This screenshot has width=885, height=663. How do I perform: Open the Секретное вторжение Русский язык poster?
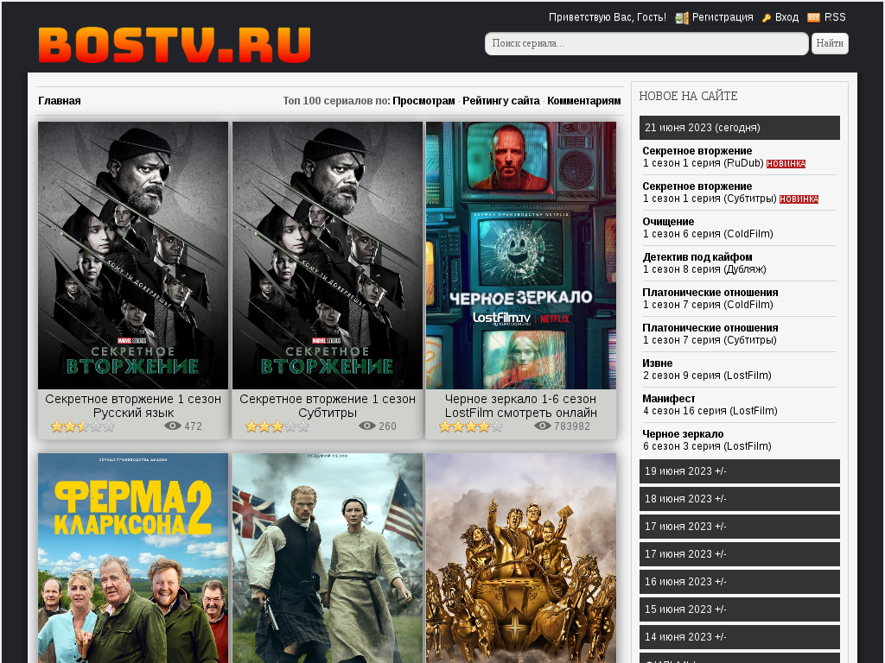(x=133, y=256)
